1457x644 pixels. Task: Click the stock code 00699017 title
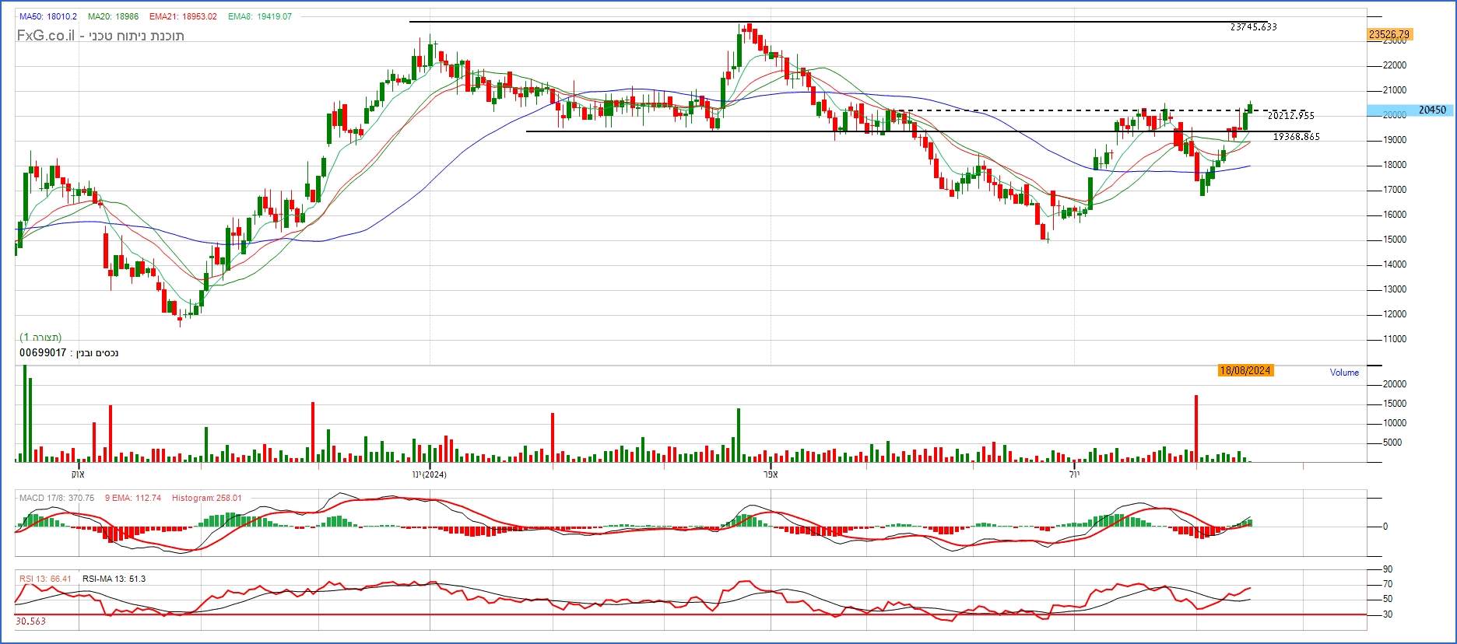tap(43, 353)
